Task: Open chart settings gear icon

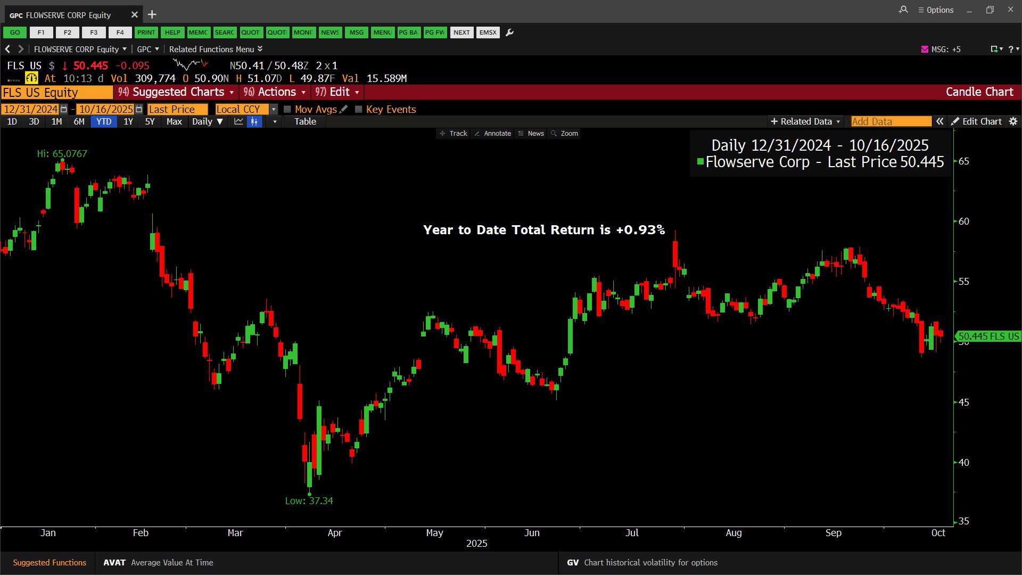Action: 1013,121
